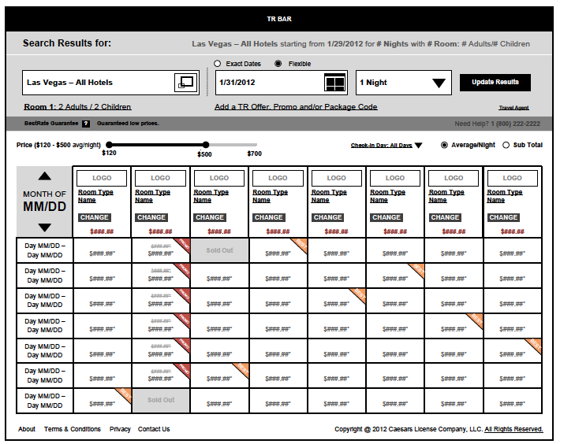Open Terms & Conditions footer link
This screenshot has height=444, width=575.
pyautogui.click(x=73, y=429)
